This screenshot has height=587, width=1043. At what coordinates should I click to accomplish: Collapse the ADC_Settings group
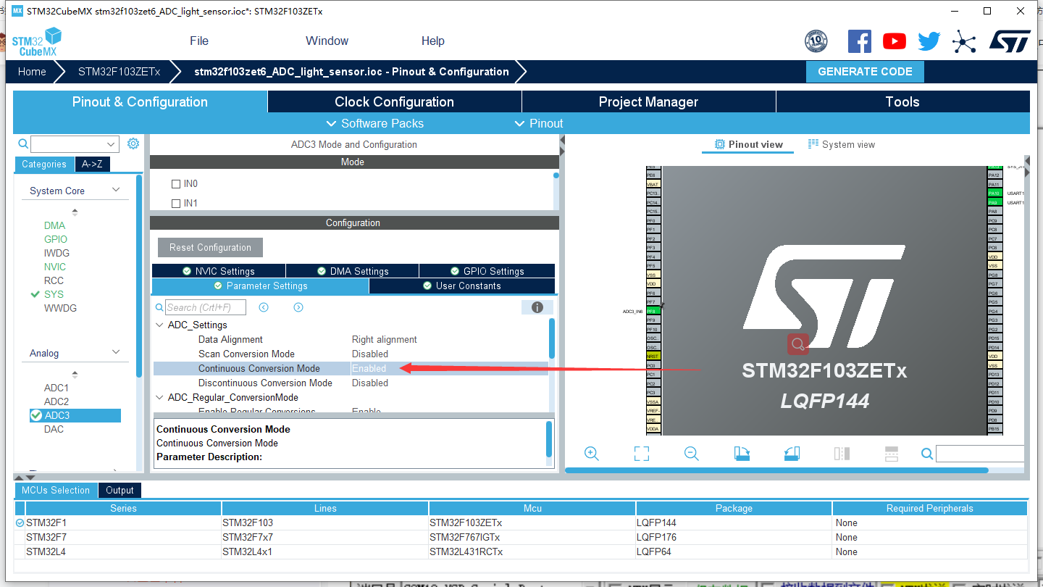click(x=159, y=325)
